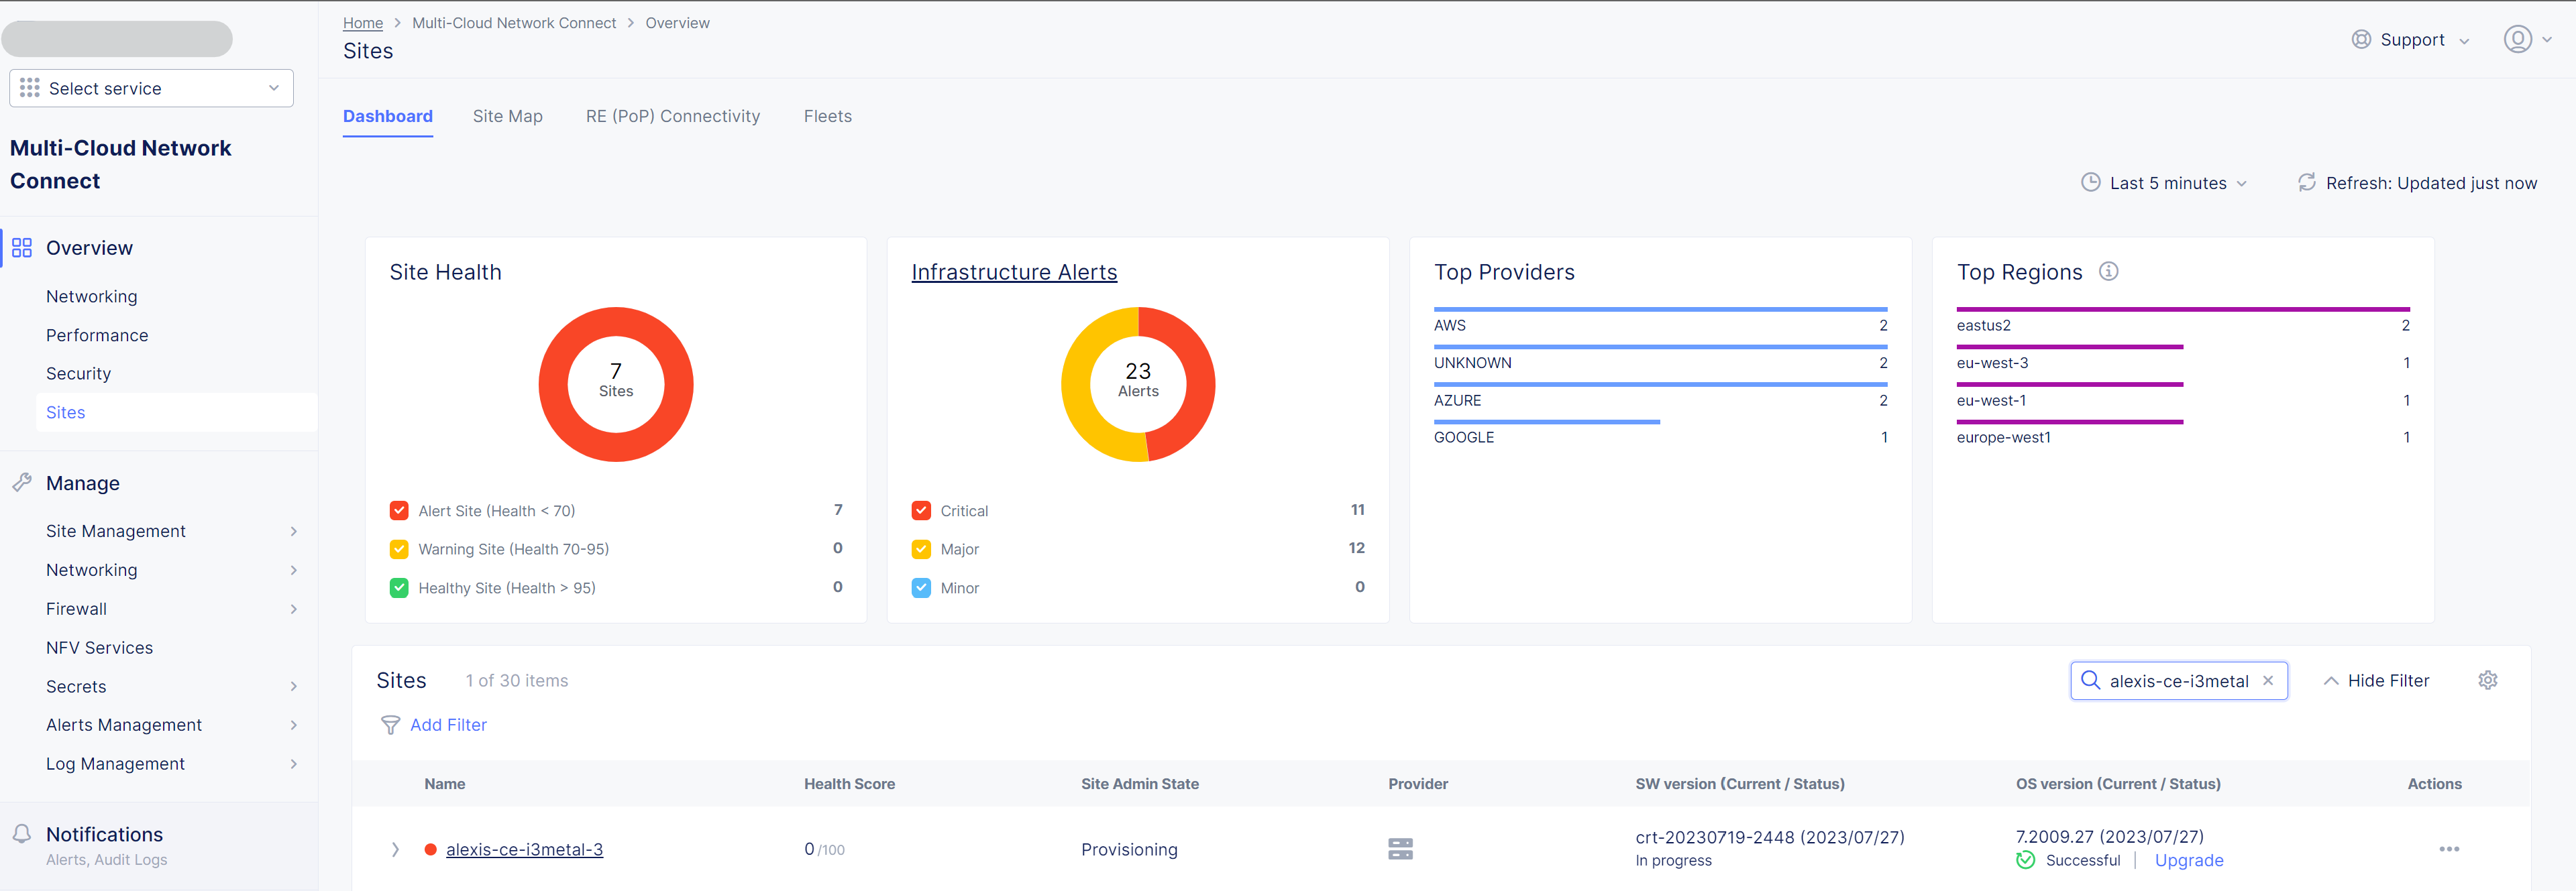
Task: Click the Add Filter funnel icon
Action: pyautogui.click(x=391, y=725)
